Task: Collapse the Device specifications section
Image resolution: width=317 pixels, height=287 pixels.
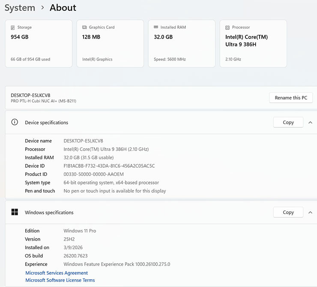Action: (310, 122)
